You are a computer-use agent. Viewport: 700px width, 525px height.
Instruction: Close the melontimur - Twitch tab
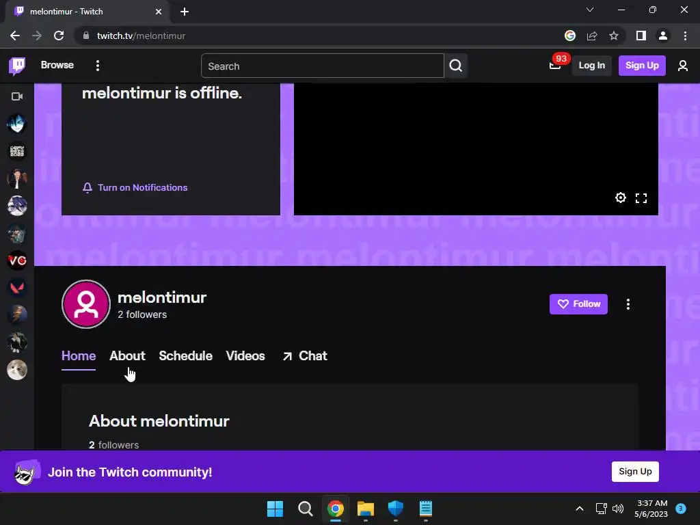158,12
